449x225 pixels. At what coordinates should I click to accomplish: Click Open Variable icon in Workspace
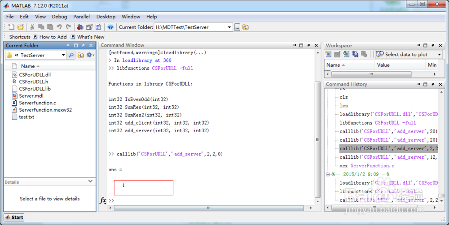click(x=337, y=54)
